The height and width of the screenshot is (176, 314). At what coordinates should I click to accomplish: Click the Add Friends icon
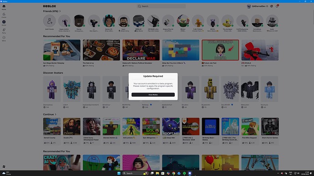[50, 21]
